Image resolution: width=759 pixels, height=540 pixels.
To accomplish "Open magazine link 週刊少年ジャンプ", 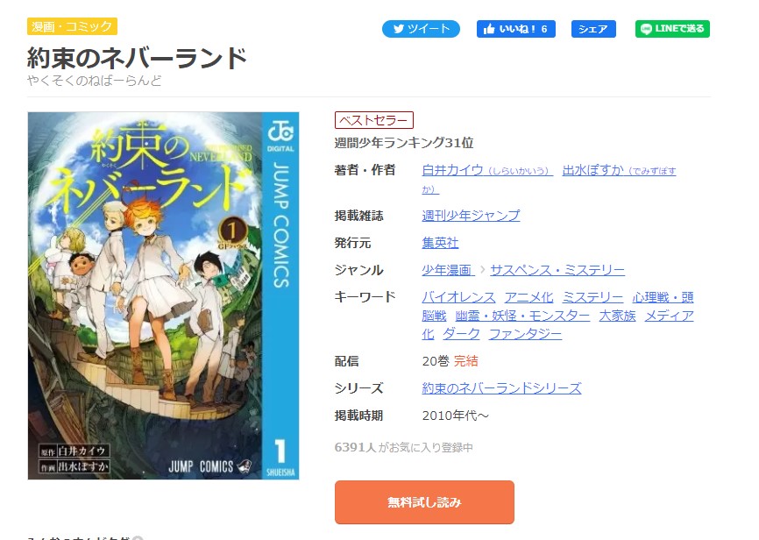I will tap(471, 216).
